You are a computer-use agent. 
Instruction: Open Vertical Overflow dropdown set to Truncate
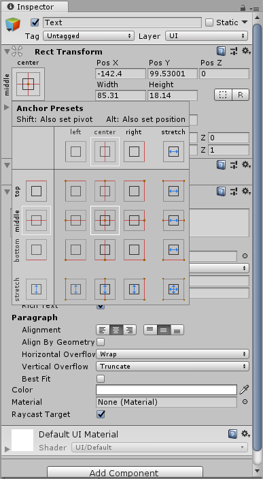click(173, 367)
